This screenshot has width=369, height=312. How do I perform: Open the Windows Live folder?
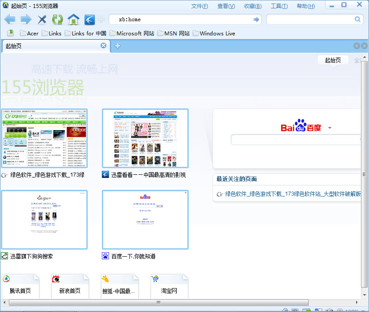point(214,33)
